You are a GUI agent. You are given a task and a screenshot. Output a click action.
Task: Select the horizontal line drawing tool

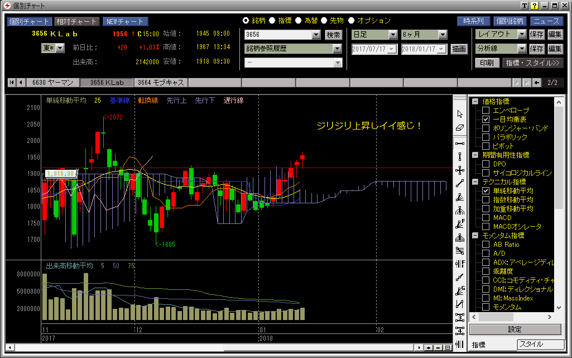point(460,144)
